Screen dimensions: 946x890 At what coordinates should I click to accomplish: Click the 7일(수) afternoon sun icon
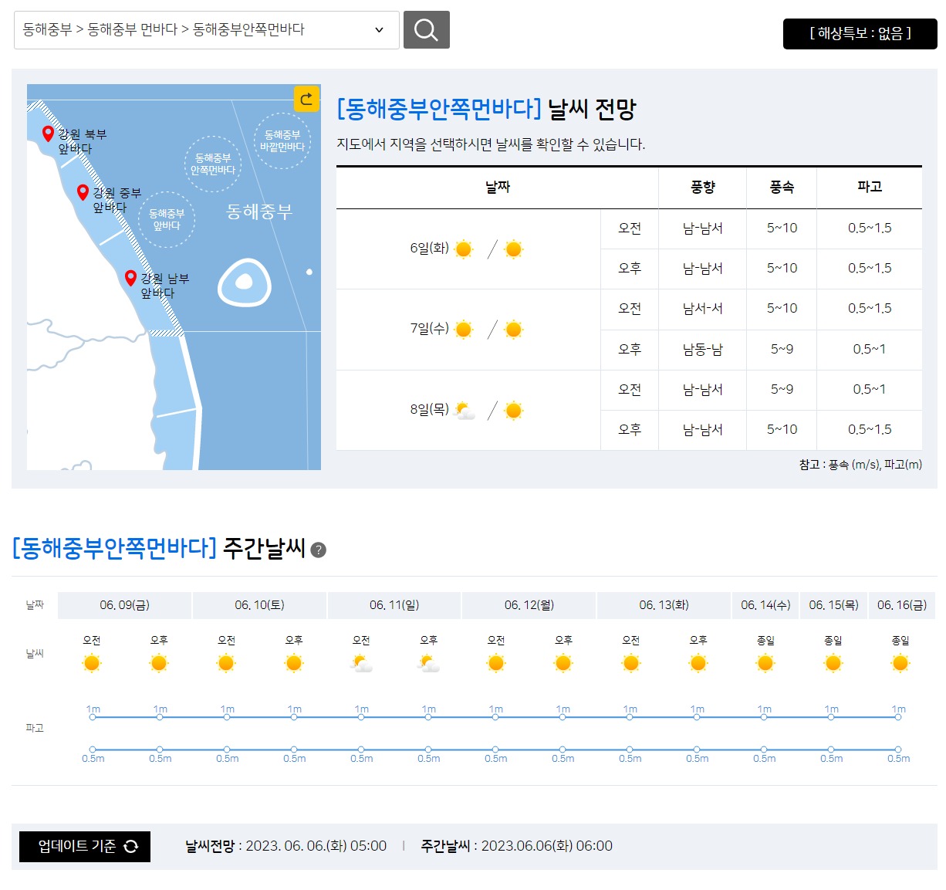(x=514, y=330)
